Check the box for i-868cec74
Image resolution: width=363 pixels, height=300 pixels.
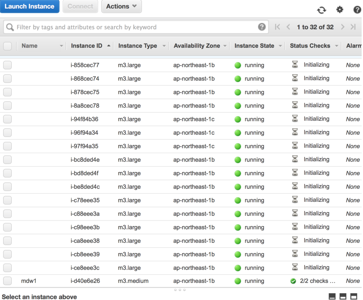point(7,78)
